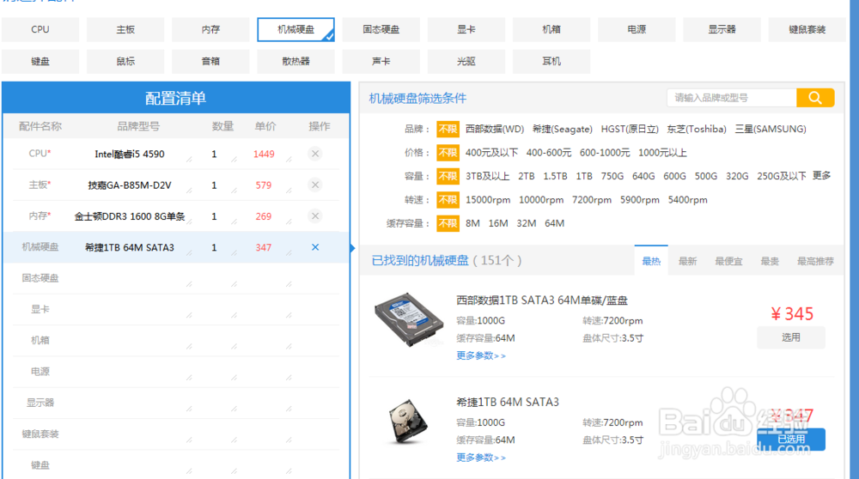
Task: Sort results by 最便宜
Action: coord(728,261)
